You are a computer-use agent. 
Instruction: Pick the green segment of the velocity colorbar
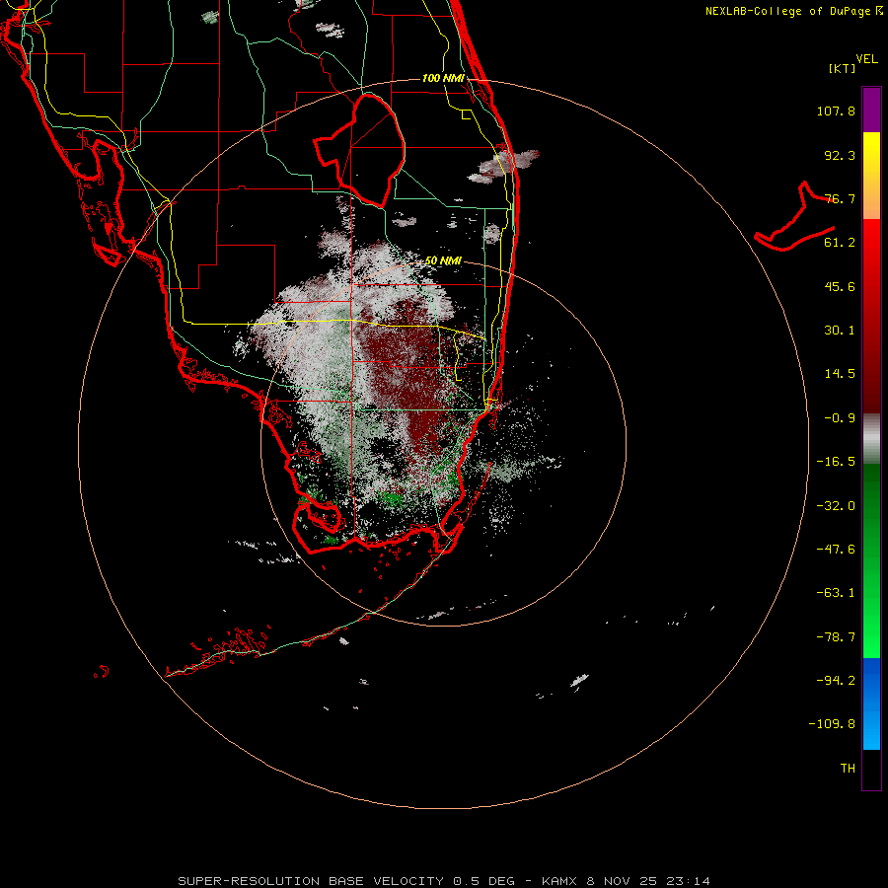click(x=871, y=560)
